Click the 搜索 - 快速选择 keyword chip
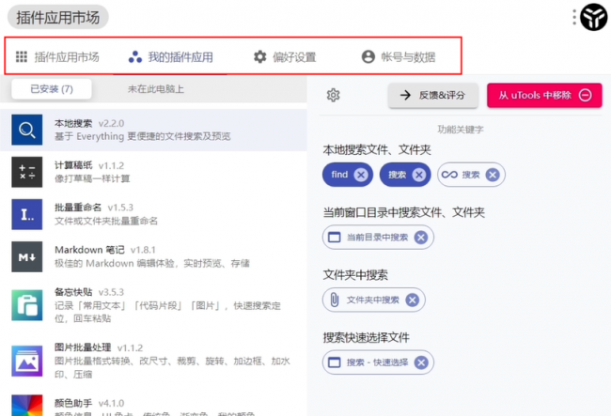Viewport: 611px width, 416px height. pos(378,362)
